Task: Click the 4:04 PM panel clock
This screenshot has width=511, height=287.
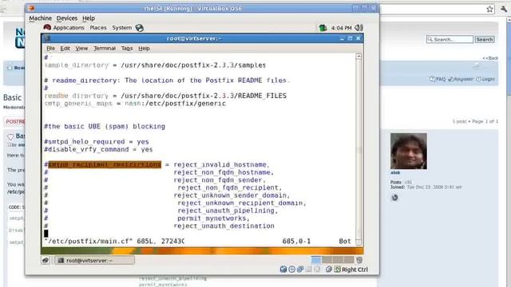Action: [x=341, y=29]
